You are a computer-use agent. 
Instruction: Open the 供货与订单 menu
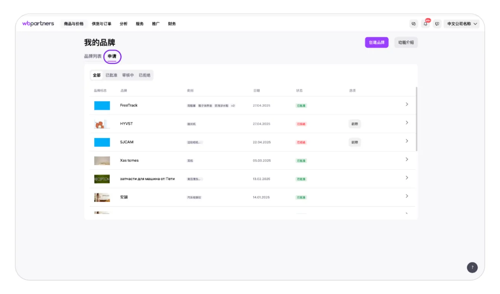(102, 24)
